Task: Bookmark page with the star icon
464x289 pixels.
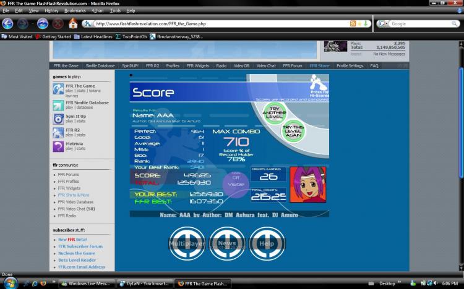Action: coord(359,23)
